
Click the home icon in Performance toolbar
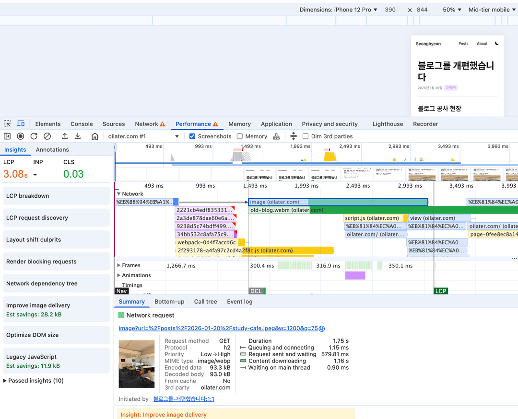[95, 136]
